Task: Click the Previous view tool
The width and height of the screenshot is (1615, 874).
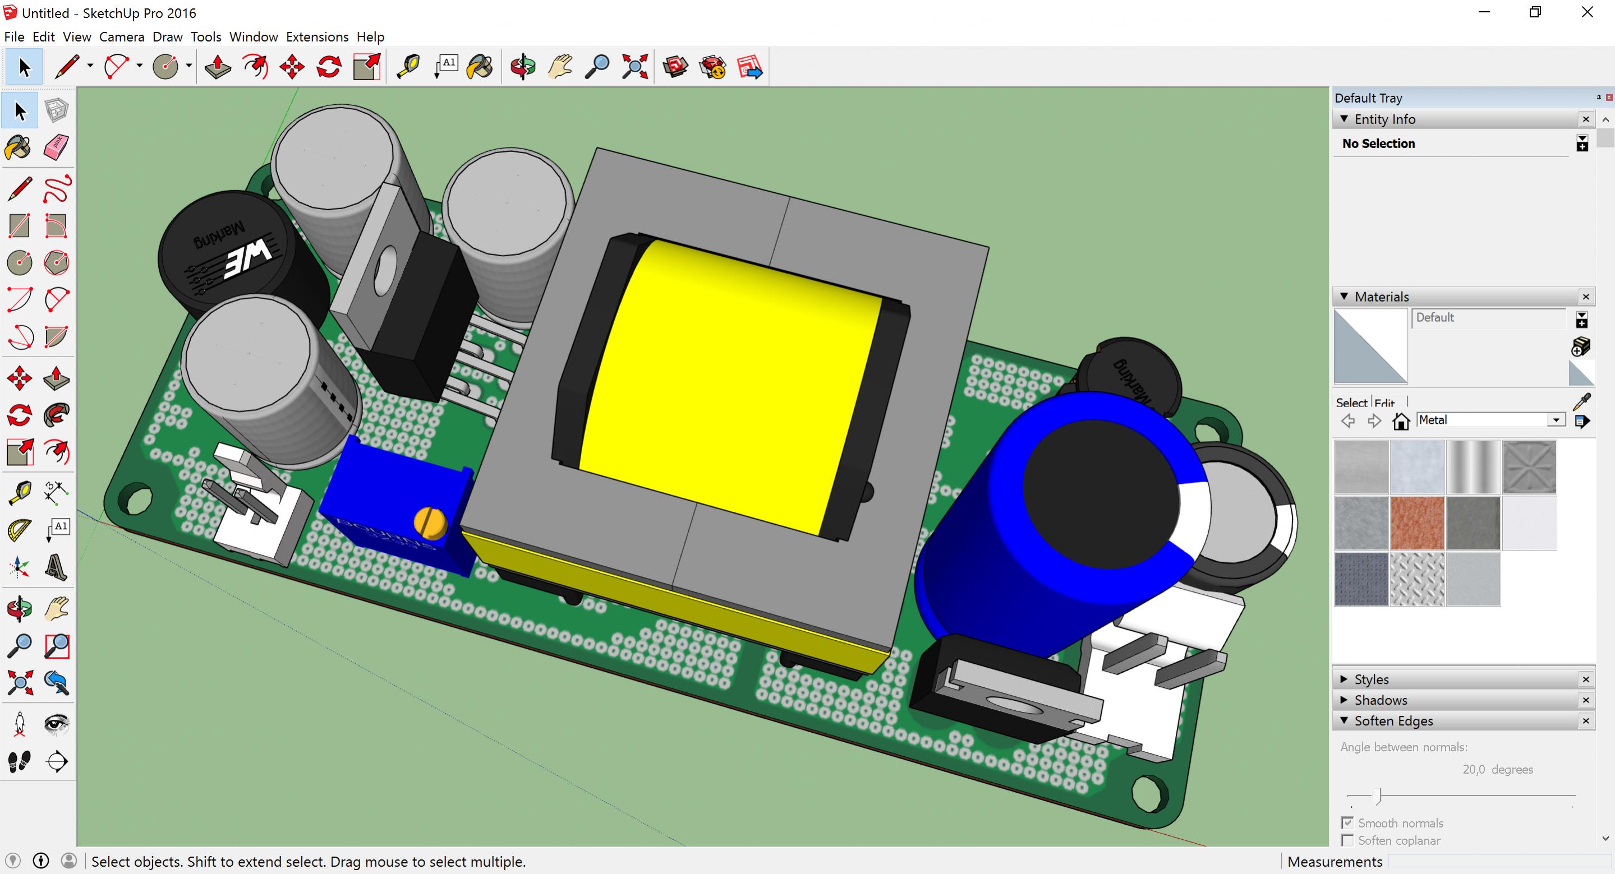Action: coord(57,683)
